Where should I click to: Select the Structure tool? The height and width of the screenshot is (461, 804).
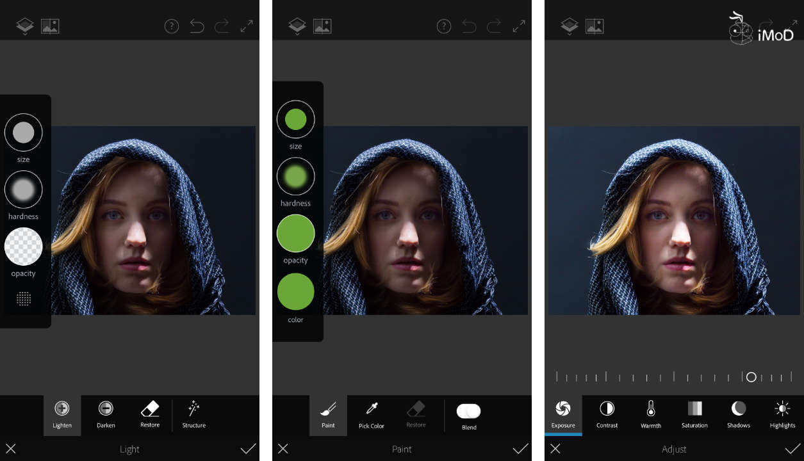click(x=193, y=414)
